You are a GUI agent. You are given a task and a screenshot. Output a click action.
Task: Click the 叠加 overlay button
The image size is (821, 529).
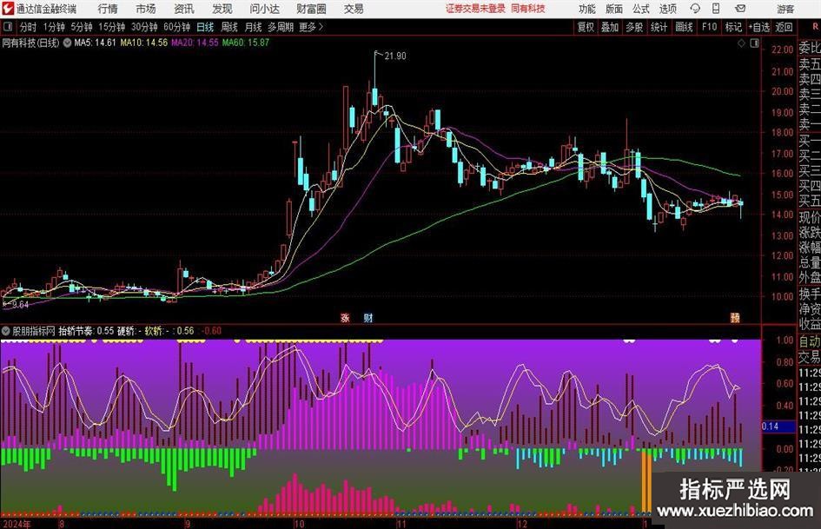(610, 27)
